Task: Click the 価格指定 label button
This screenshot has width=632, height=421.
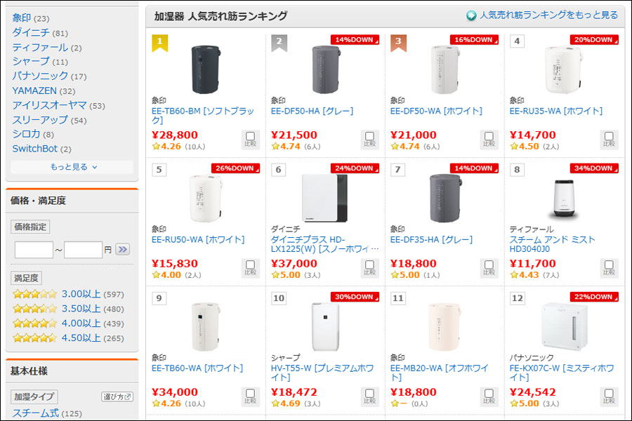Action: (x=30, y=227)
